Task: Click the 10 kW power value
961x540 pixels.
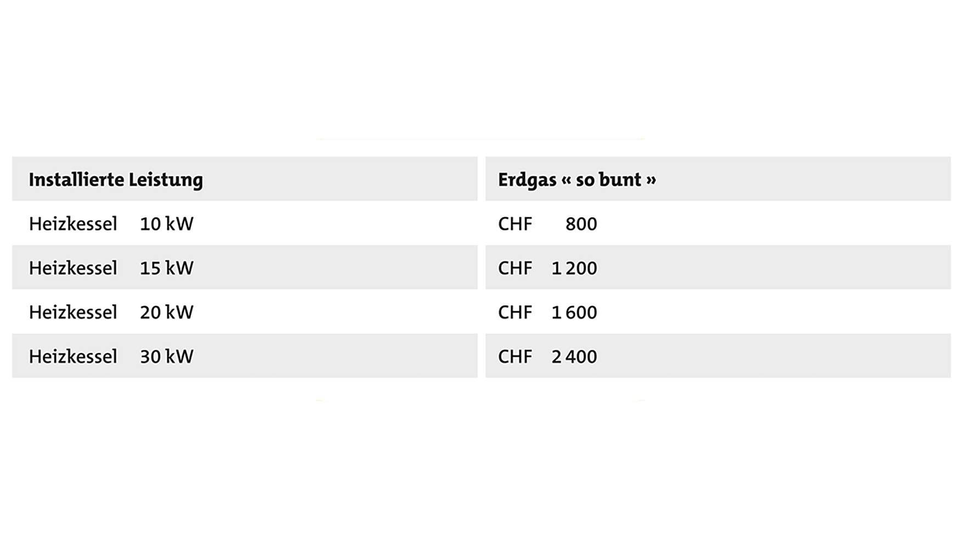Action: click(167, 224)
